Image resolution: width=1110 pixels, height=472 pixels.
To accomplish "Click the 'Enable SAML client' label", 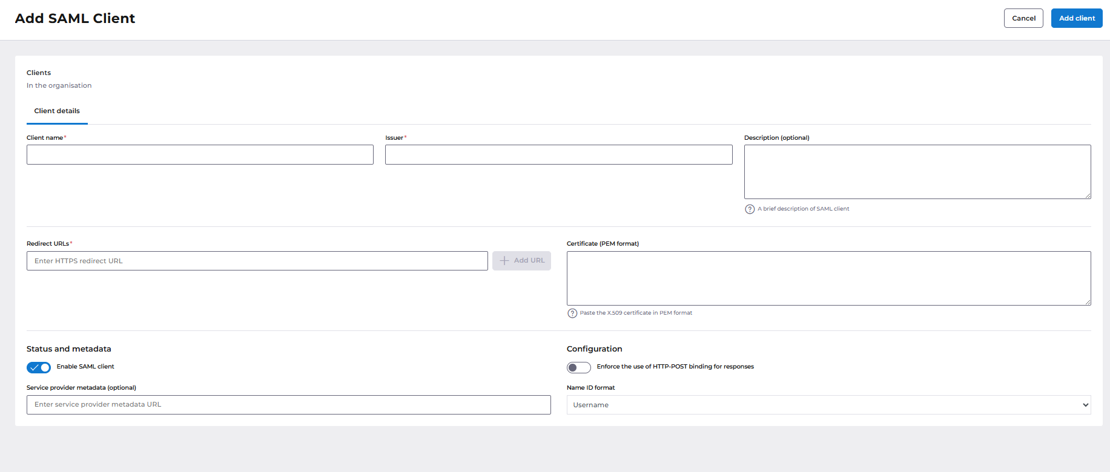I will tap(85, 367).
